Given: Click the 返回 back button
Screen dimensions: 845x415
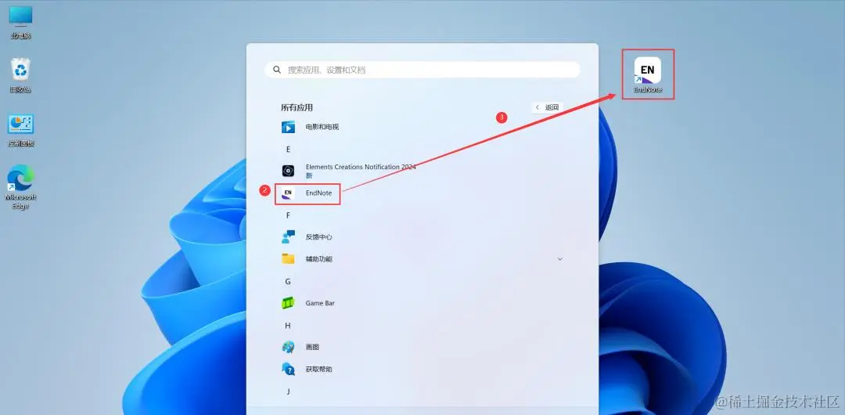Looking at the screenshot, I should [548, 107].
